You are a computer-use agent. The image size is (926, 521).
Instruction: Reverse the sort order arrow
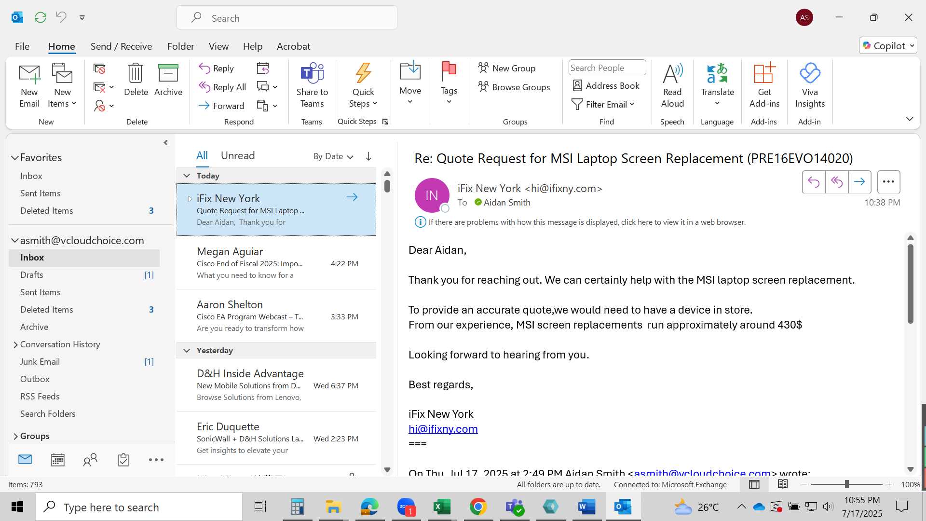coord(368,156)
